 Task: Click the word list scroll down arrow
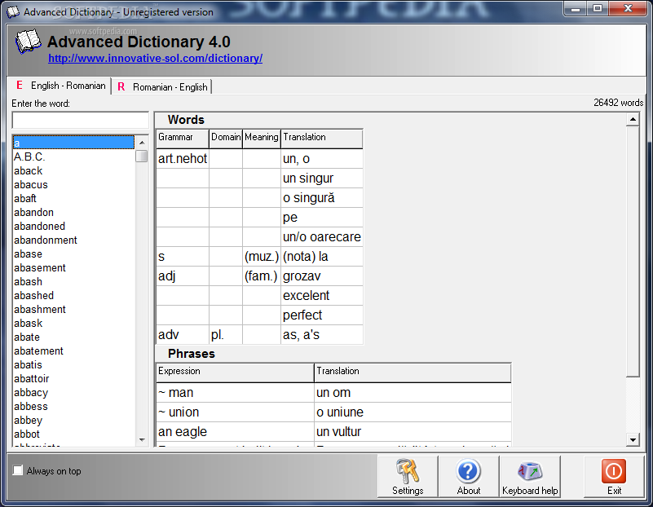point(142,439)
